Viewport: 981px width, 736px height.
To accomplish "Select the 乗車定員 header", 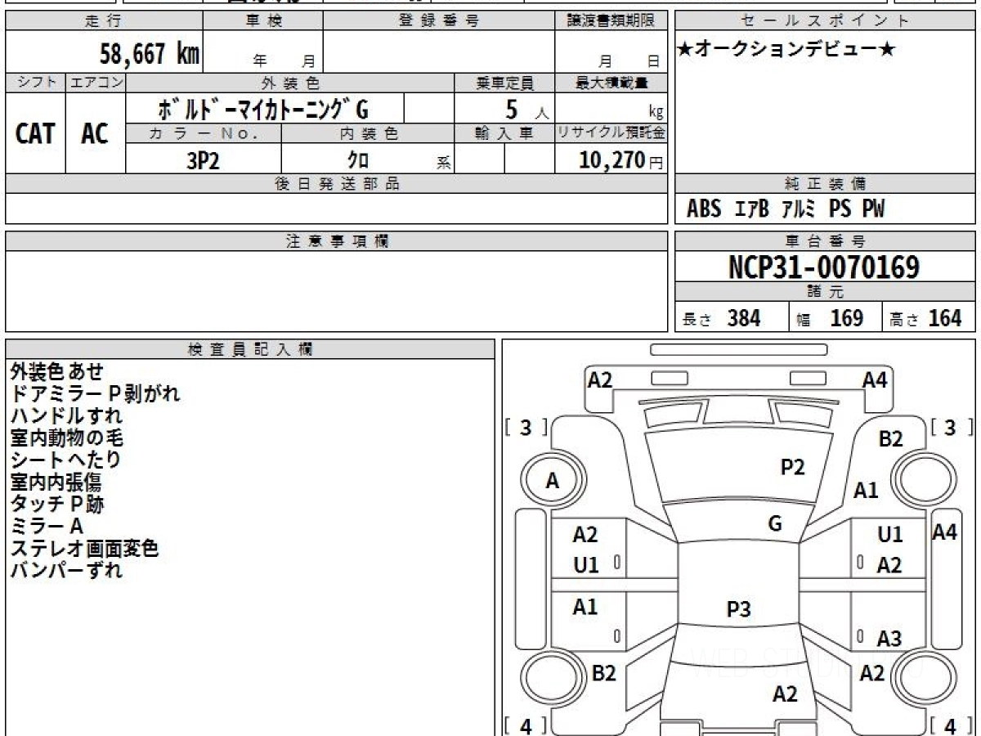I will pos(504,83).
